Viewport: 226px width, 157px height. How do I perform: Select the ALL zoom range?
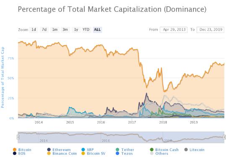(x=97, y=30)
